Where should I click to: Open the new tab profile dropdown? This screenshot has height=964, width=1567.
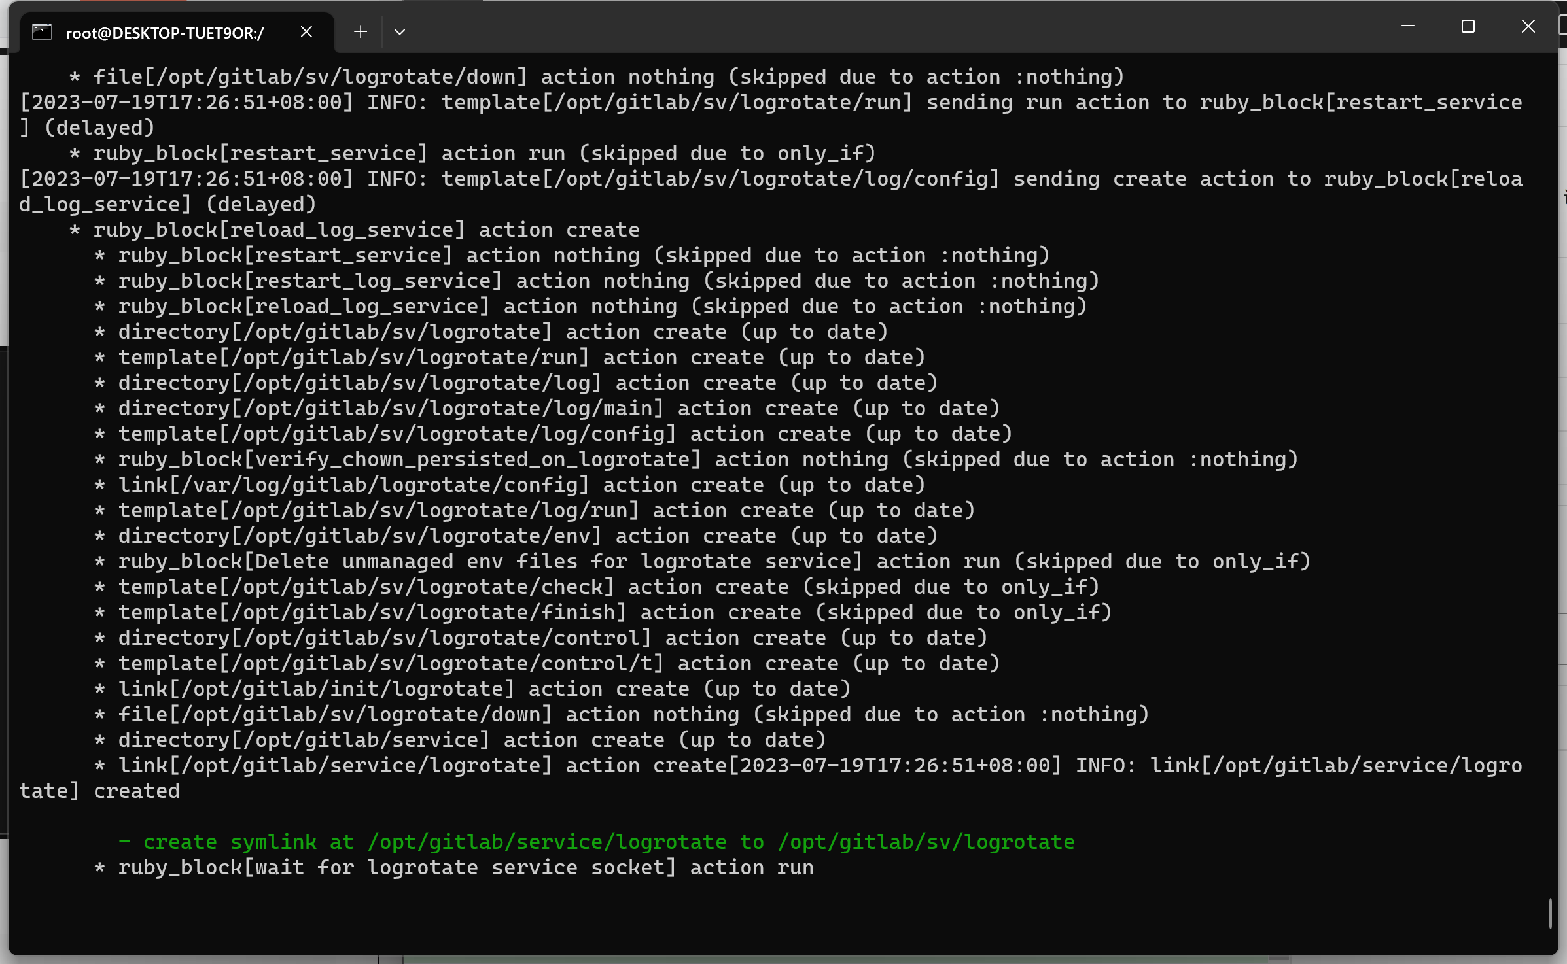pyautogui.click(x=400, y=32)
